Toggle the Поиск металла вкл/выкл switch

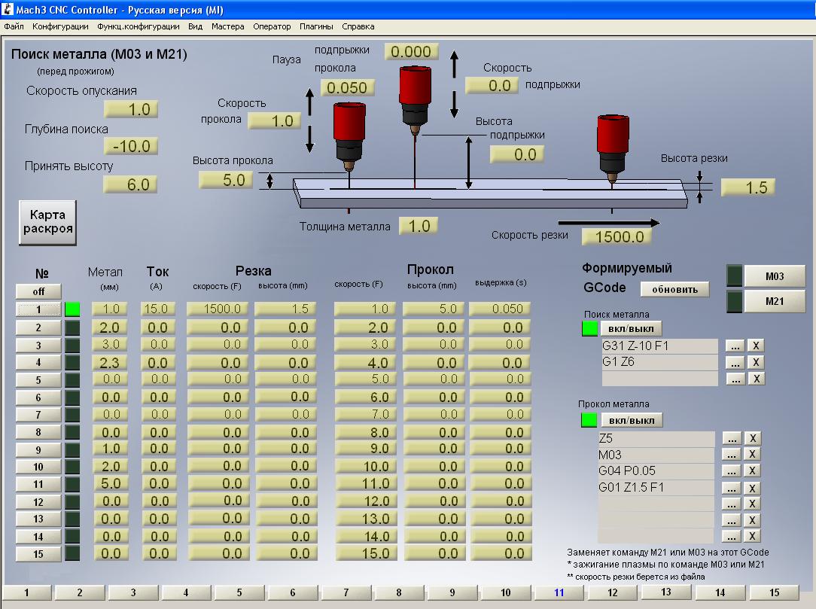pos(631,329)
